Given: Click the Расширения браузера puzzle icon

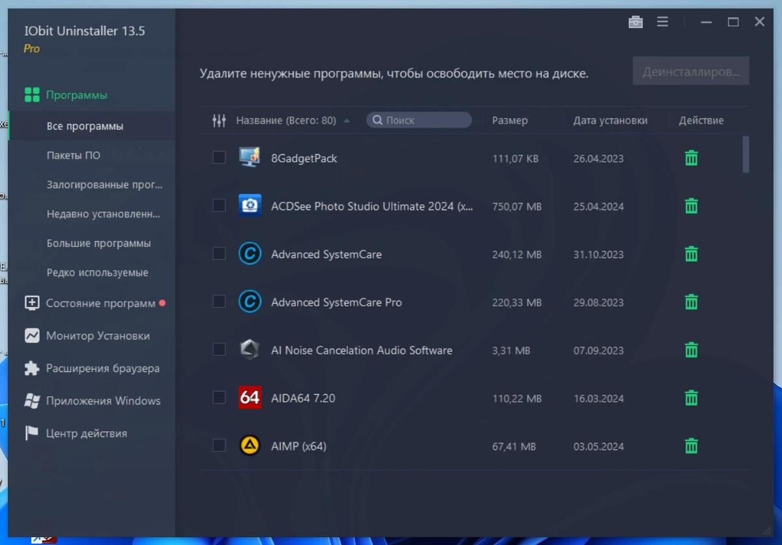Looking at the screenshot, I should [x=32, y=368].
